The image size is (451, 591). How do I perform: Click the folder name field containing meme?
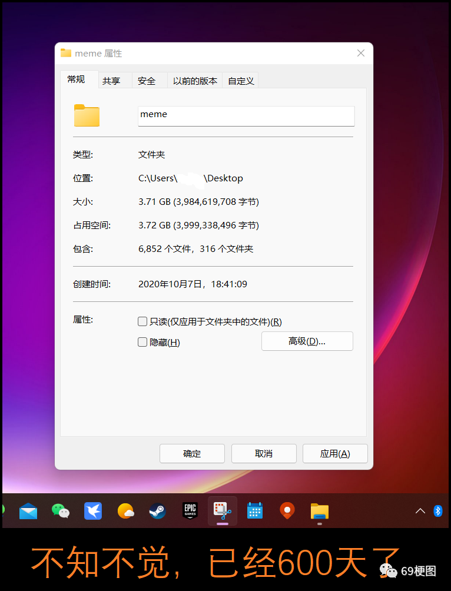point(246,116)
